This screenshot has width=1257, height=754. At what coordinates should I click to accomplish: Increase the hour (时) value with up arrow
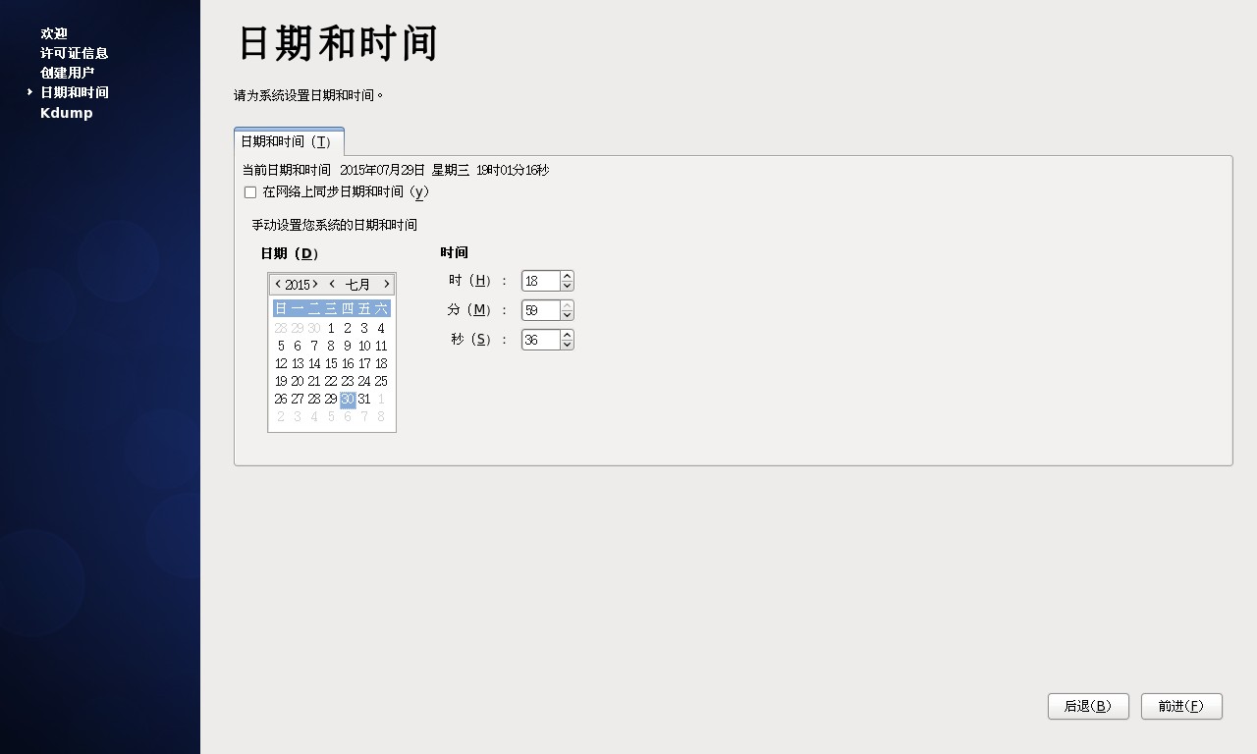[x=567, y=276]
